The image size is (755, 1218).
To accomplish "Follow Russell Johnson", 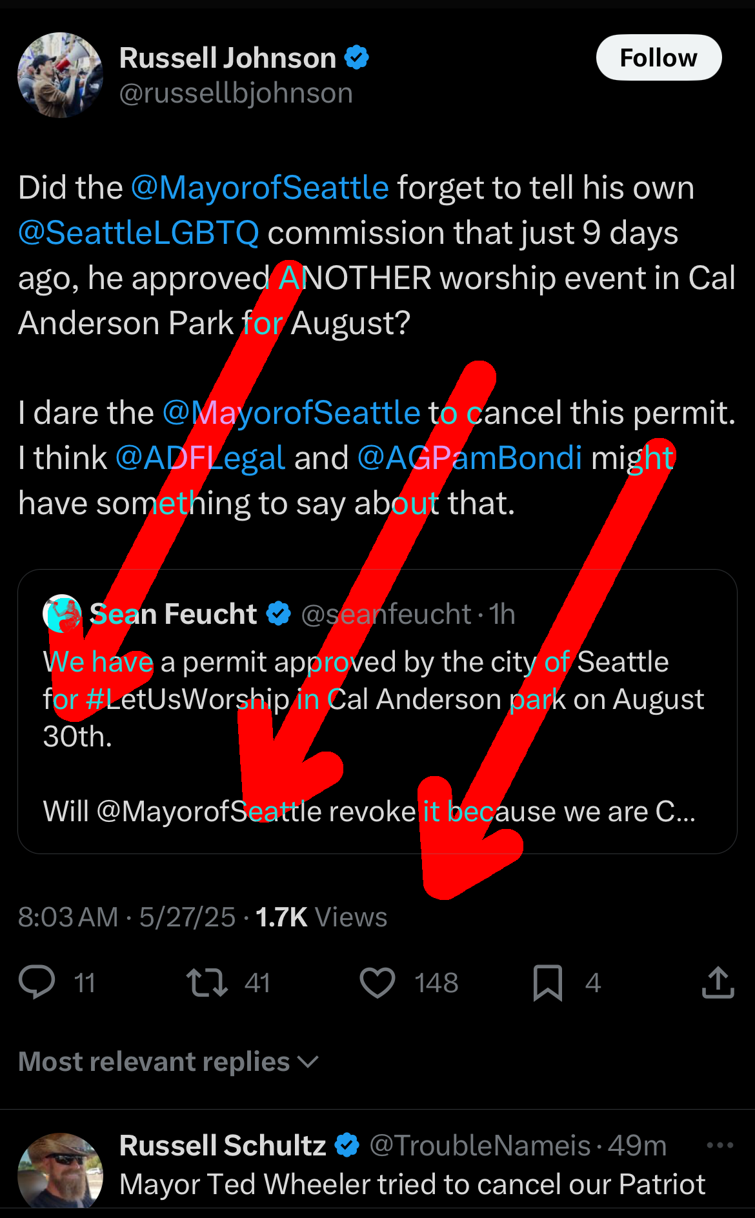I will (x=658, y=58).
